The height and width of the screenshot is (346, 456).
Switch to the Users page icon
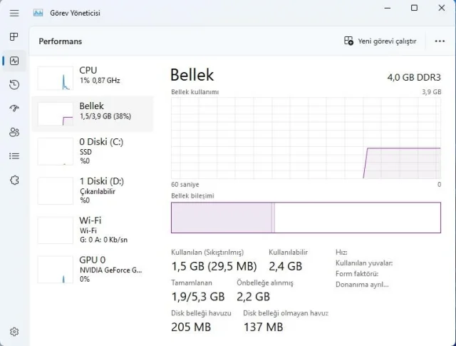coord(14,132)
